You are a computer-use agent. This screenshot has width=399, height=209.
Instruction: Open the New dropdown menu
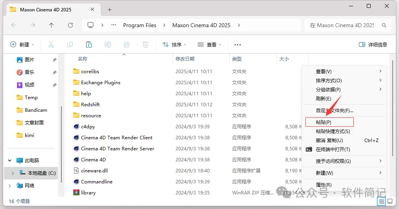[x=22, y=45]
